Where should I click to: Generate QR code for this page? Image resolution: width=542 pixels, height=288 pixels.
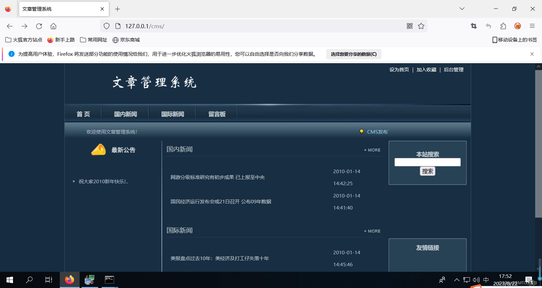(410, 26)
